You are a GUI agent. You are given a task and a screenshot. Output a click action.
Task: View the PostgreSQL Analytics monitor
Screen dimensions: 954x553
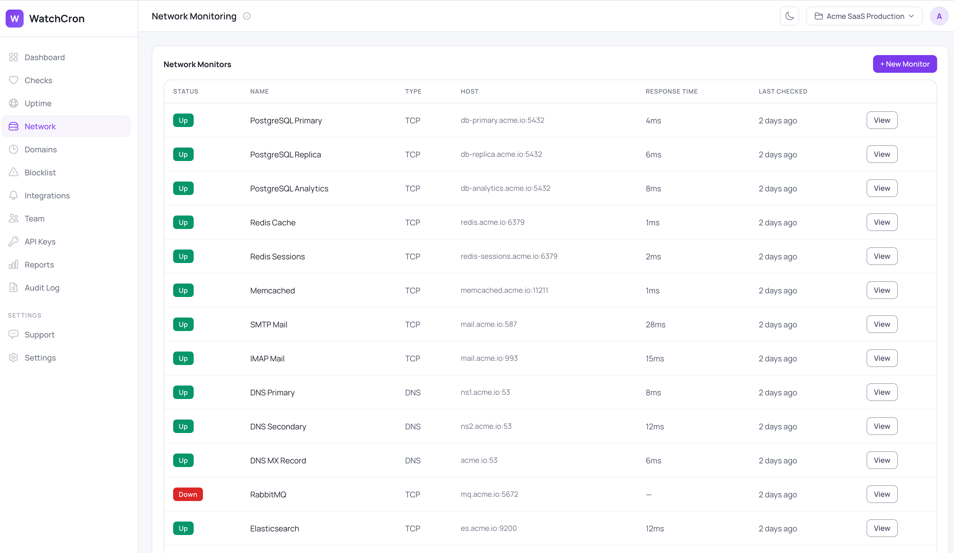coord(882,189)
